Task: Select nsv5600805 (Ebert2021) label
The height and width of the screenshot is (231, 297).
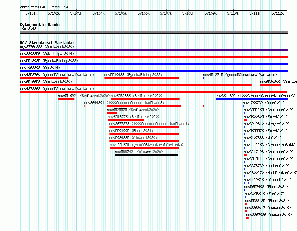Action: tap(266, 117)
